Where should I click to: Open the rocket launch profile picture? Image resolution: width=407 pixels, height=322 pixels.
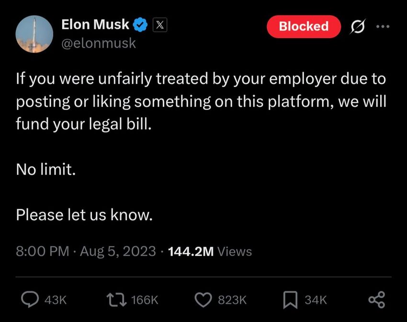(34, 34)
